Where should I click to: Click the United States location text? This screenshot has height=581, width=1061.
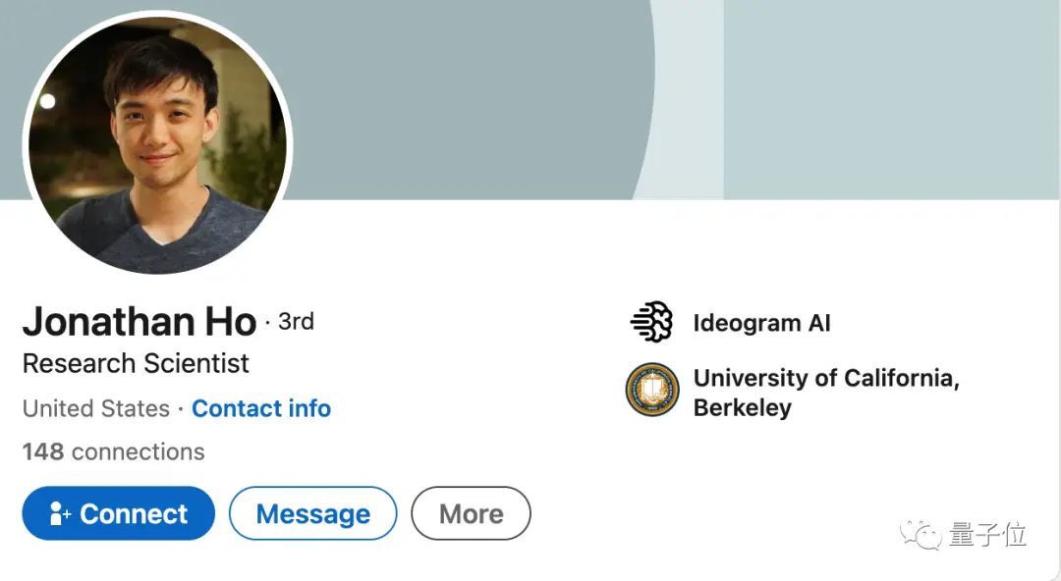96,408
